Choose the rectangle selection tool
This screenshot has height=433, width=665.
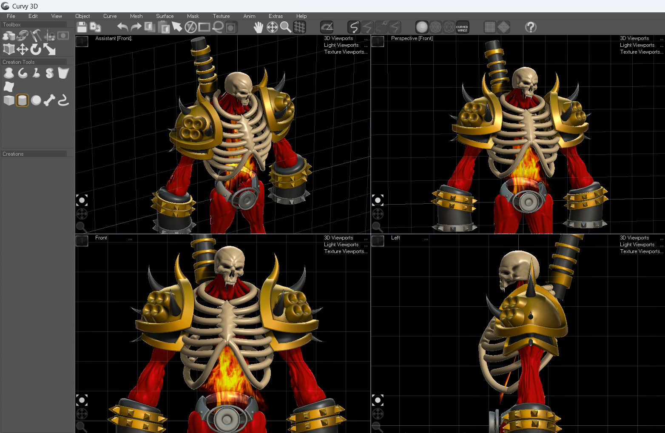click(204, 27)
